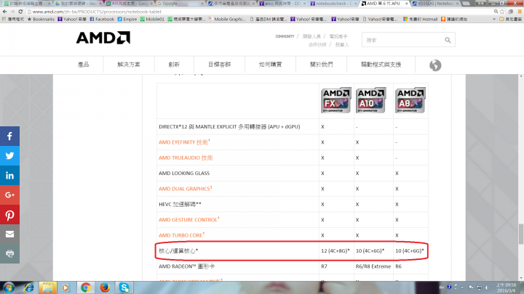The width and height of the screenshot is (524, 294).
Task: Open AMD EYEFINITY technology link
Action: point(184,142)
